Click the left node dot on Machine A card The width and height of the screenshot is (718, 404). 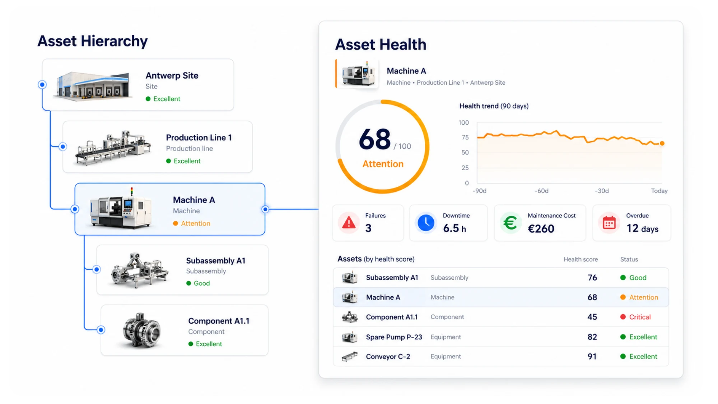(75, 209)
